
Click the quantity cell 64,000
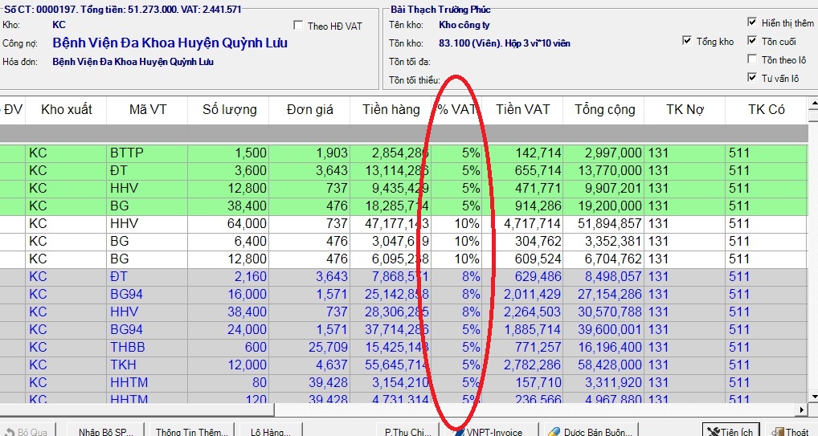[x=228, y=223]
